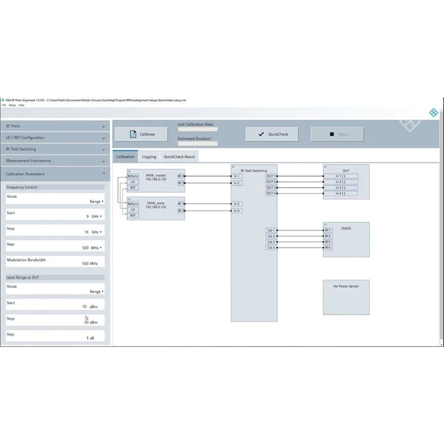Screen dimensions: 444x444
Task: Expand the RF Ports section
Action: 55,126
